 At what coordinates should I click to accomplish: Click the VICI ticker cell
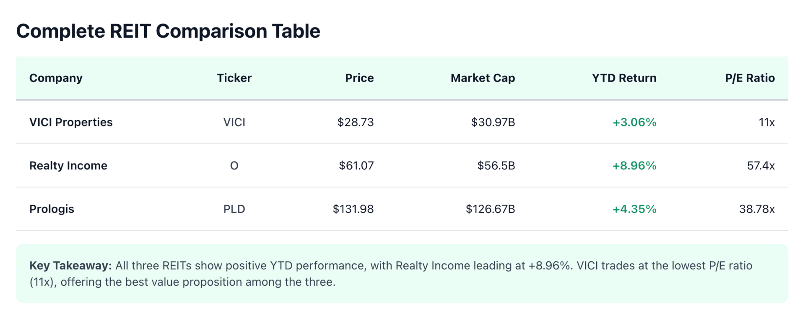(234, 122)
